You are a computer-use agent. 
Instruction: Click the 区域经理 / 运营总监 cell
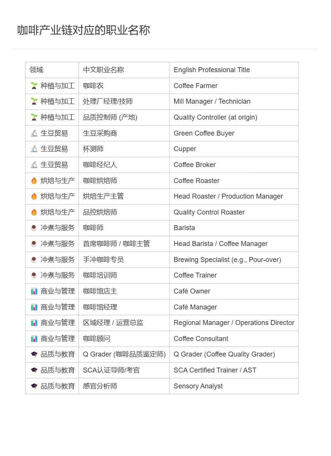tap(124, 323)
